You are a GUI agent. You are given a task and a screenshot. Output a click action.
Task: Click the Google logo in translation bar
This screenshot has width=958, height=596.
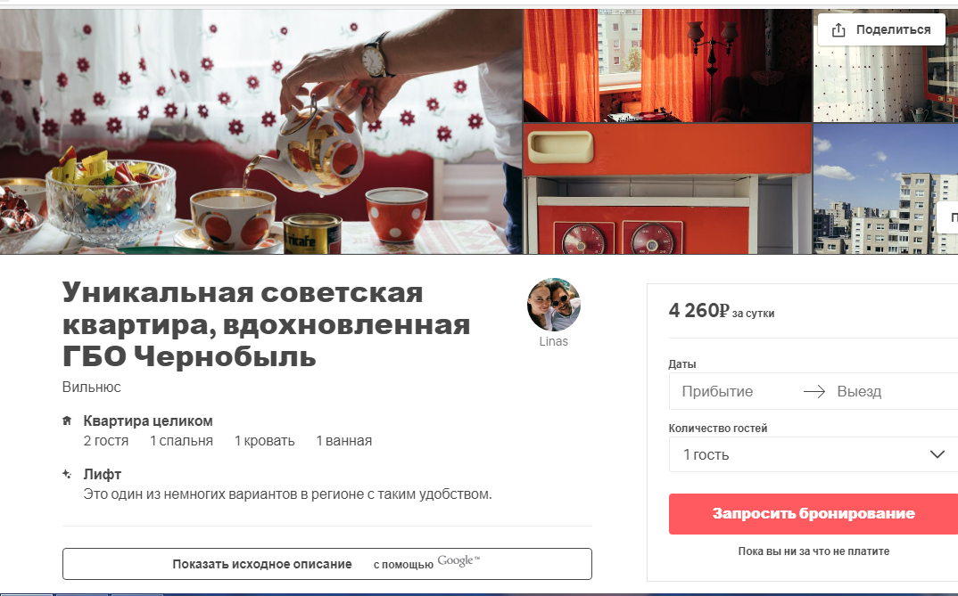[458, 560]
